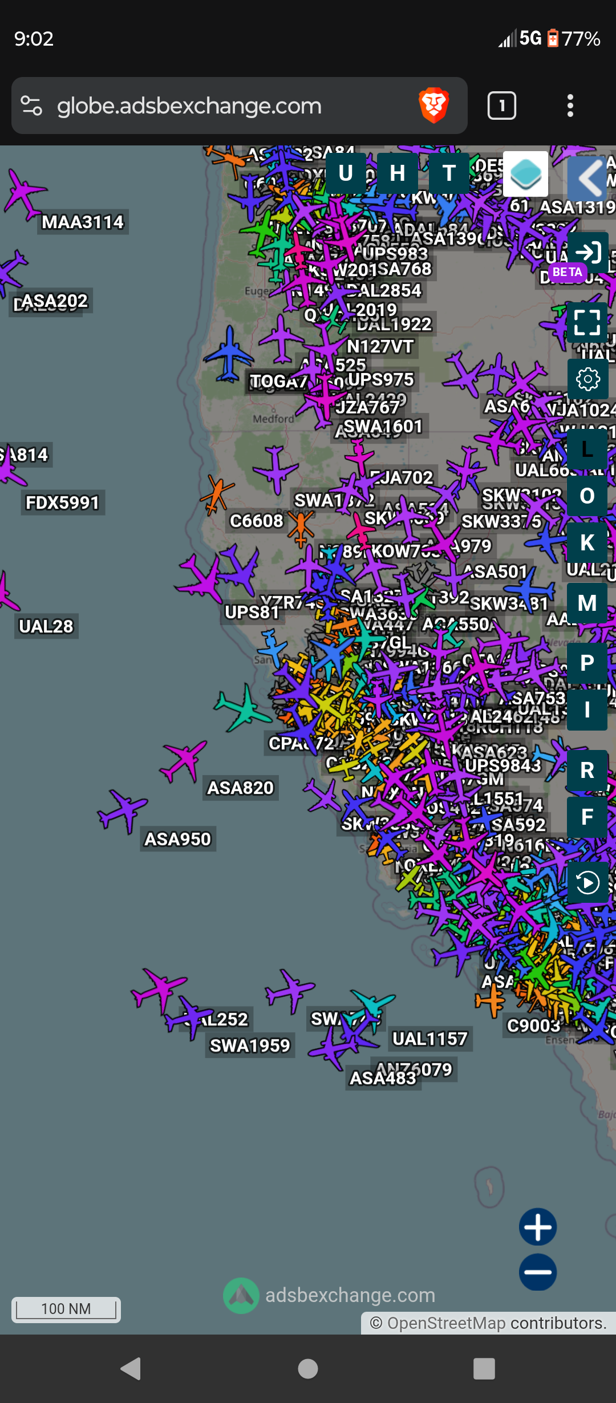Tap the Android recent apps button
Image resolution: width=616 pixels, height=1403 pixels.
point(484,1369)
